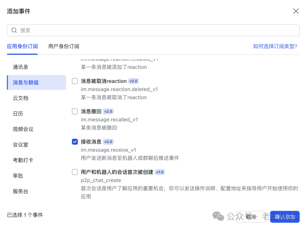Open the 如何选择订阅类型 help link
Screen dimensions: 308x229
[275, 46]
